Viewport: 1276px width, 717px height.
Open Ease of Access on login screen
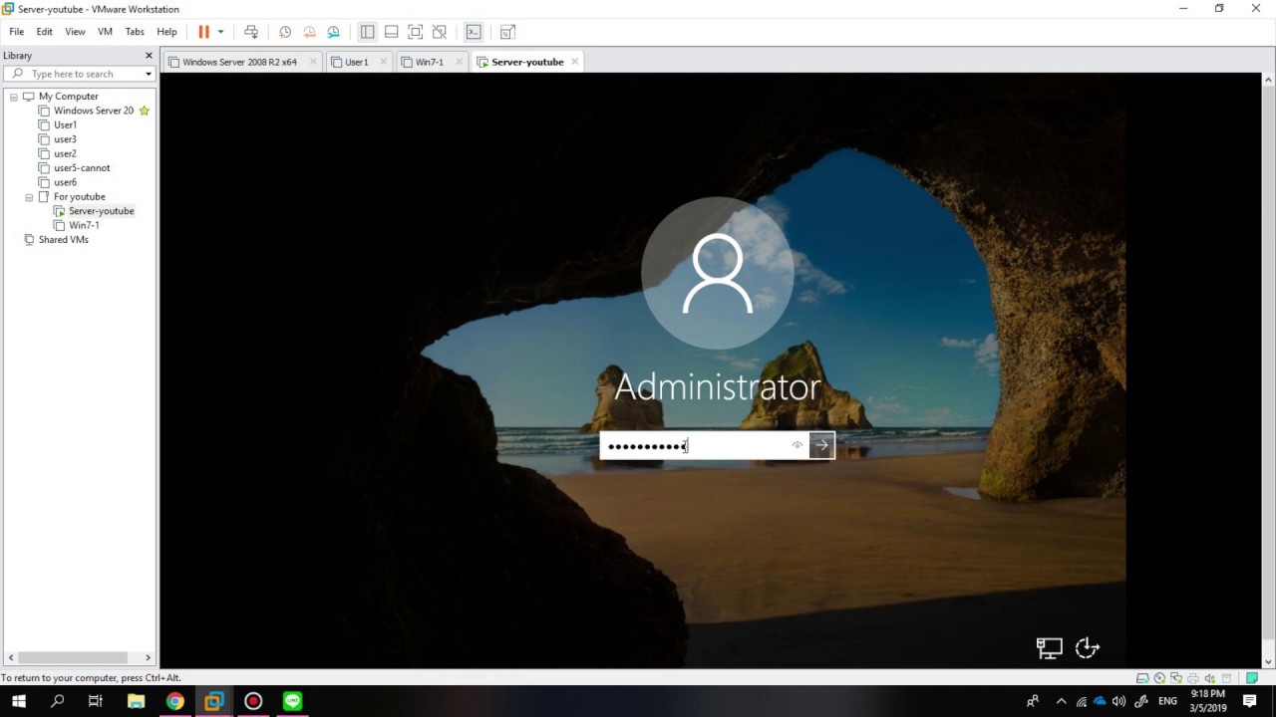tap(1088, 648)
